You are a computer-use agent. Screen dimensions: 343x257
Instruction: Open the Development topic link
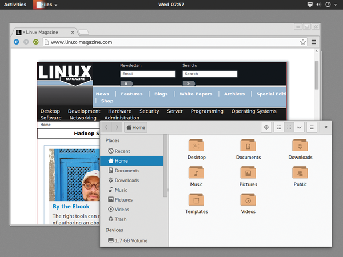click(x=84, y=111)
